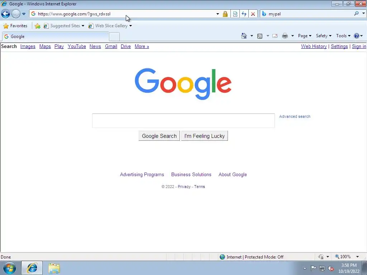Screen dimensions: 367x275
Task: Click the Sign in link
Action: (x=359, y=46)
